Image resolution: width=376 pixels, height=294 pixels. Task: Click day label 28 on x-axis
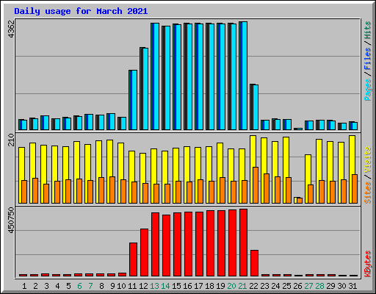click(x=319, y=286)
